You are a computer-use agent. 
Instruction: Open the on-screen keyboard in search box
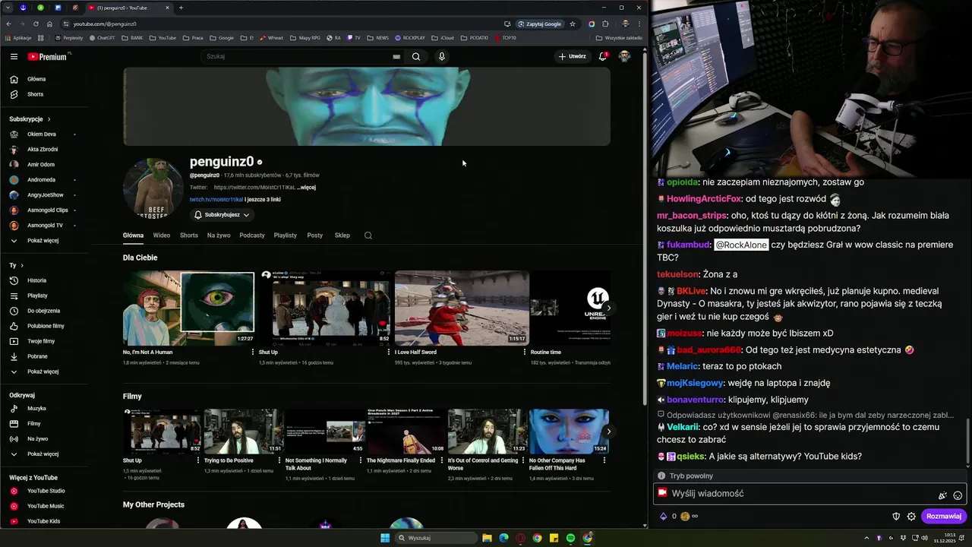[x=396, y=56]
